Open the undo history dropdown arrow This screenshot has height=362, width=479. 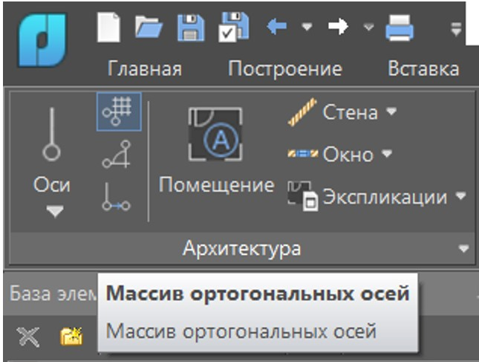(x=307, y=28)
